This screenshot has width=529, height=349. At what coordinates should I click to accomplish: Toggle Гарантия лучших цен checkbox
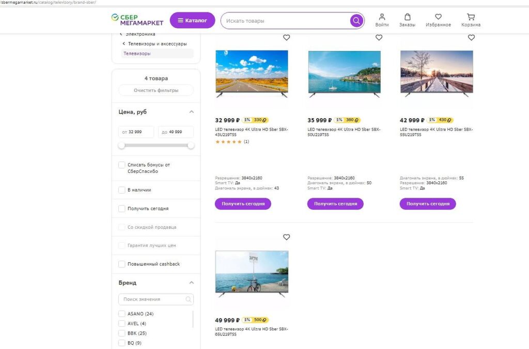(122, 245)
